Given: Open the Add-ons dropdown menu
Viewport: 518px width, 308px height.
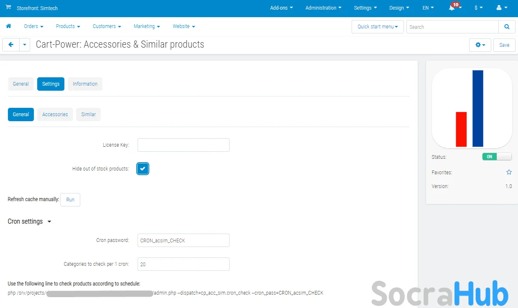Looking at the screenshot, I should point(281,8).
